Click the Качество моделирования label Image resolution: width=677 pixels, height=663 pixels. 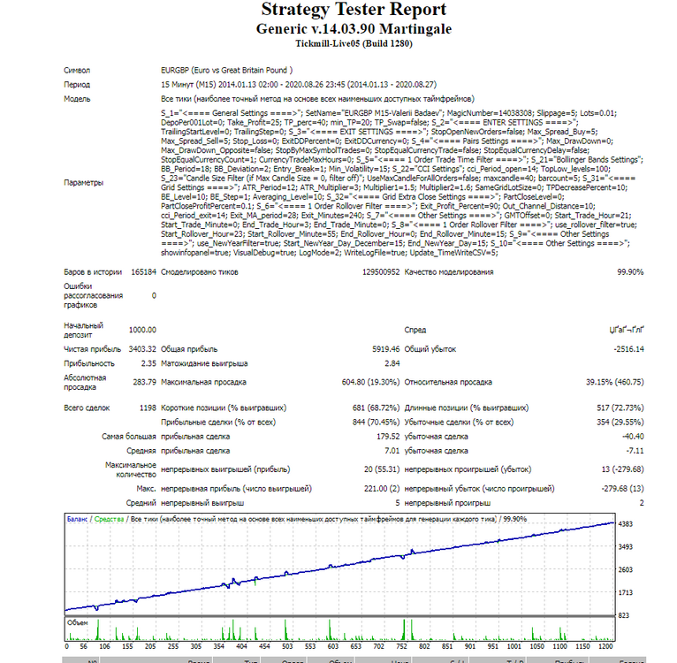pos(449,272)
